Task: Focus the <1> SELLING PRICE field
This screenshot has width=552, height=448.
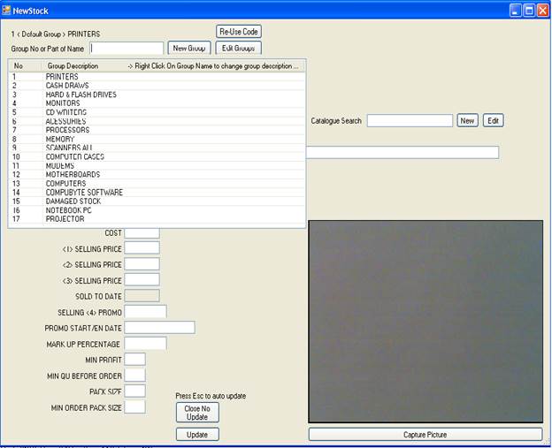Action: tap(142, 248)
